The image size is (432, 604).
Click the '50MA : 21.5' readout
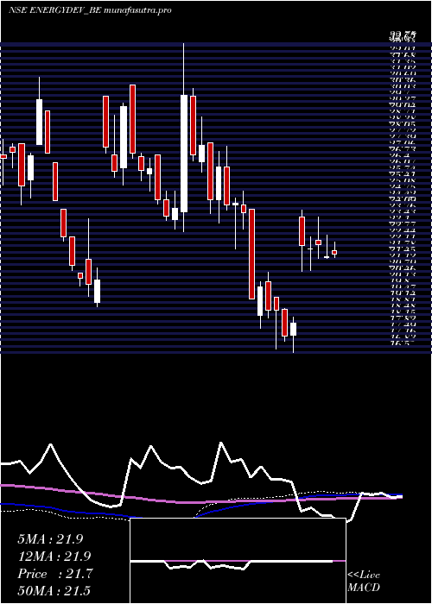54,591
